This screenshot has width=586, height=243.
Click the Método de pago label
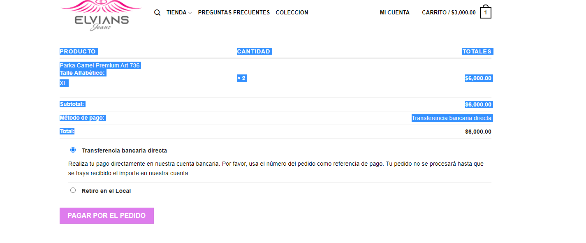coord(83,118)
